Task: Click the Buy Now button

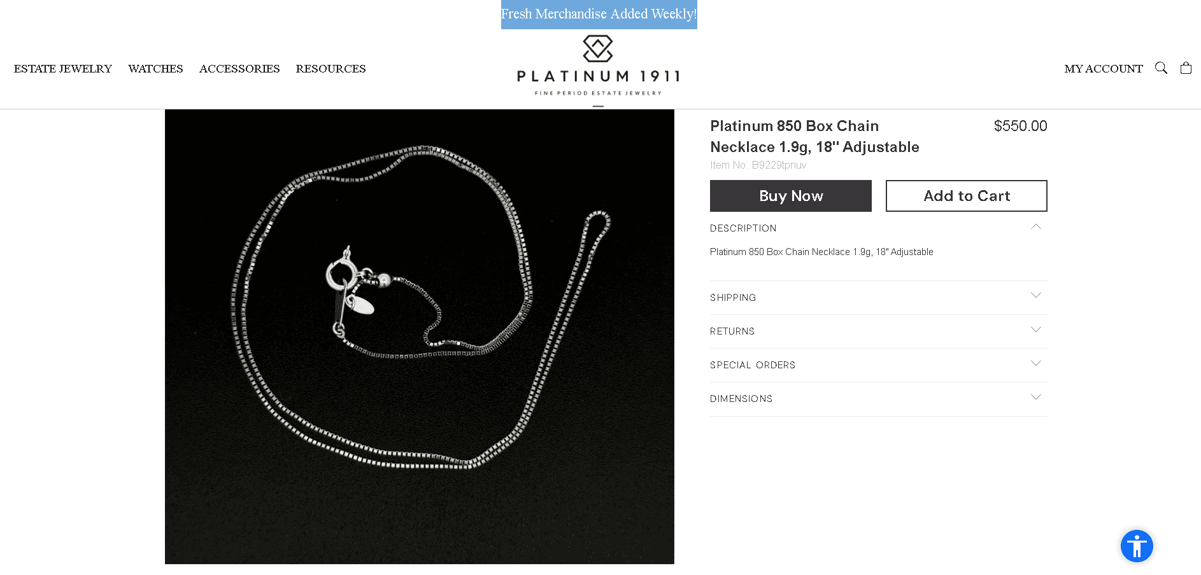Action: [x=791, y=196]
